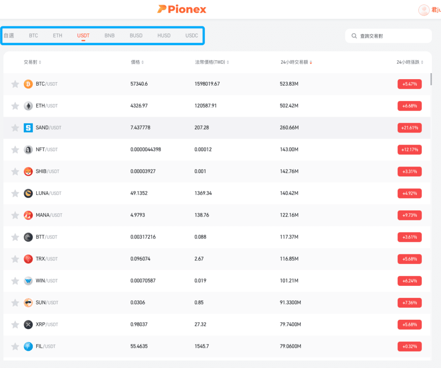The image size is (441, 368).
Task: Select the USDT market tab
Action: point(83,35)
